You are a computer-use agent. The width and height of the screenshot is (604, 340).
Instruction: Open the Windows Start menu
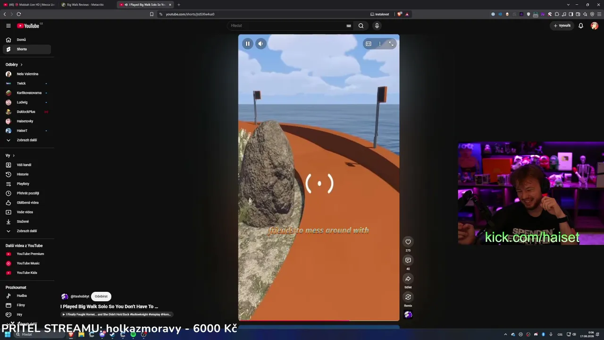pos(8,335)
